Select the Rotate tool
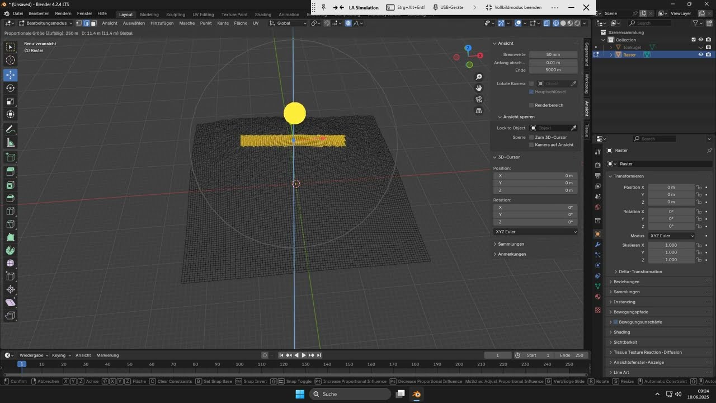Viewport: 716px width, 403px height. click(x=11, y=88)
